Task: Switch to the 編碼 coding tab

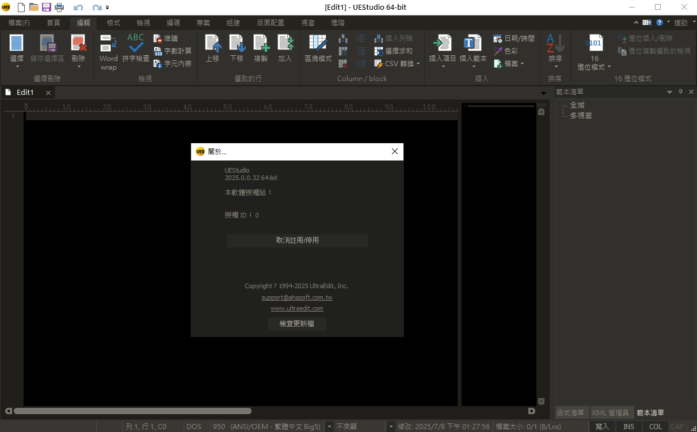Action: (x=173, y=23)
